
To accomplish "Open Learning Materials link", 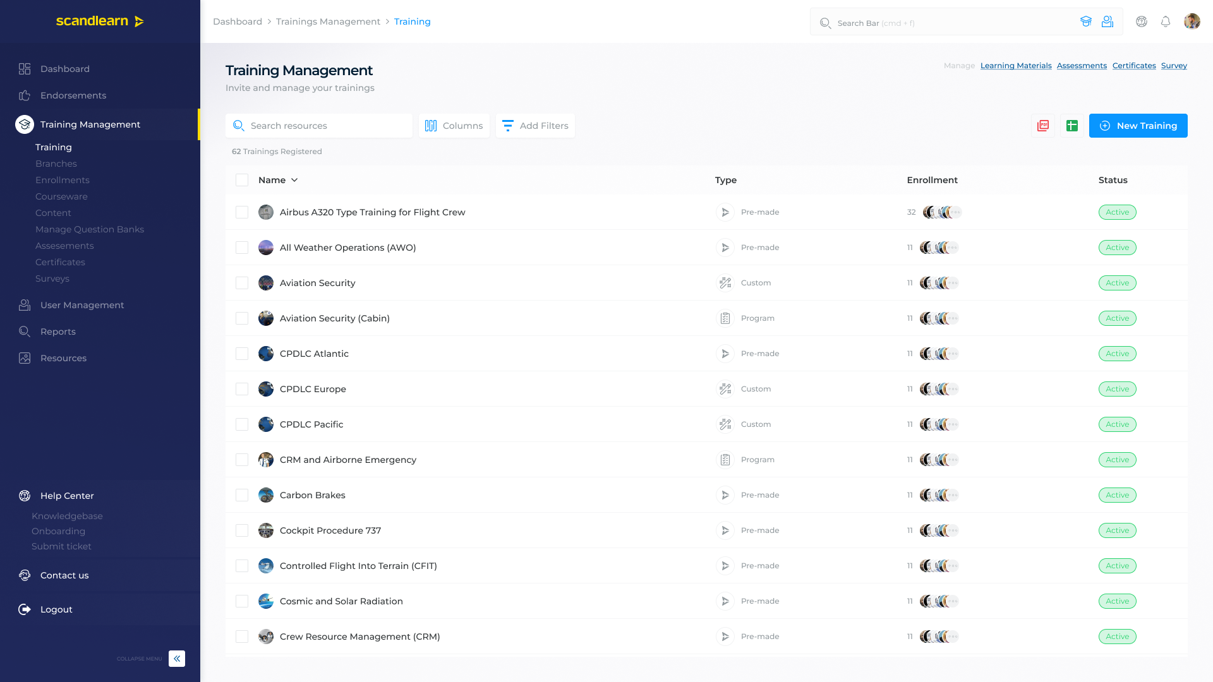I will 1016,66.
